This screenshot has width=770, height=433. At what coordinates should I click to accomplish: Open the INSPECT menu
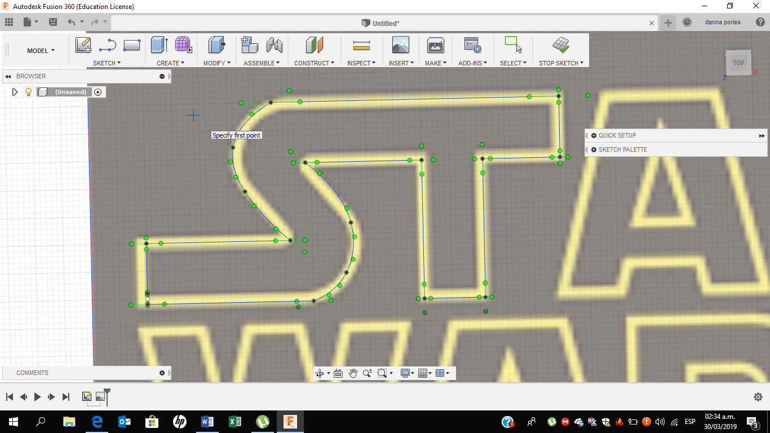(x=361, y=63)
